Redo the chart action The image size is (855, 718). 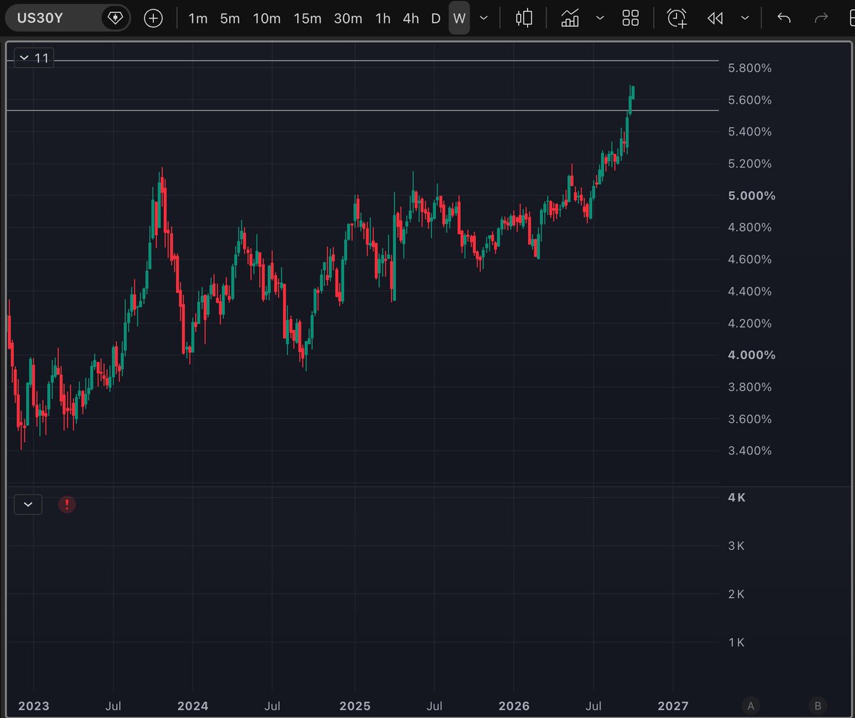pyautogui.click(x=821, y=19)
